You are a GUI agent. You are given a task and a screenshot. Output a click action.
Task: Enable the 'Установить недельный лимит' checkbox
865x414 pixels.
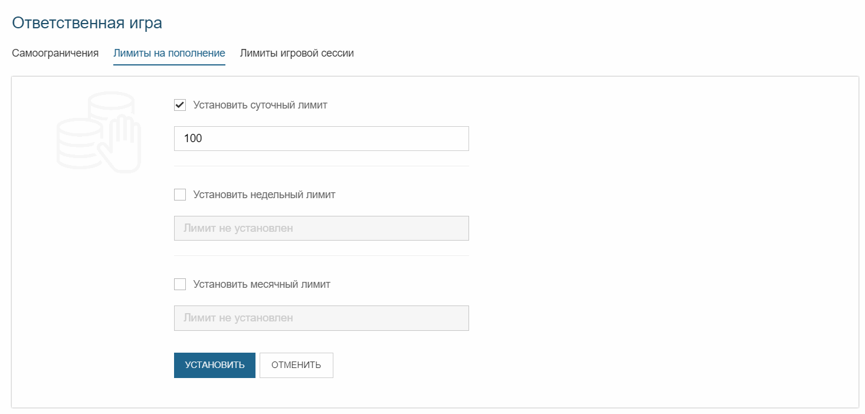(x=180, y=195)
